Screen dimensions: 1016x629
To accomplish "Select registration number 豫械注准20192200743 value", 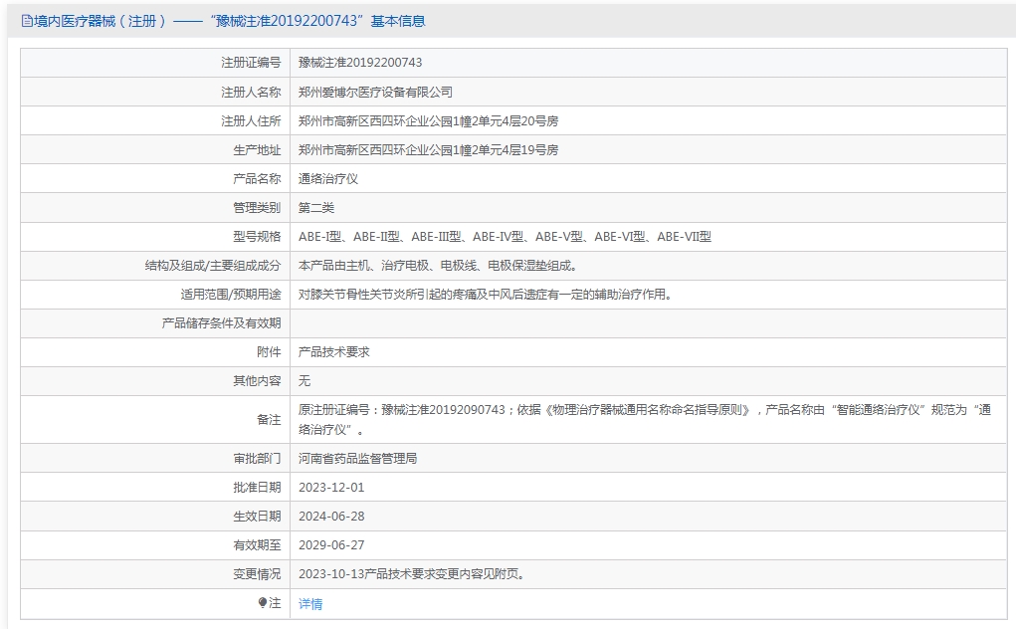I will tap(360, 63).
